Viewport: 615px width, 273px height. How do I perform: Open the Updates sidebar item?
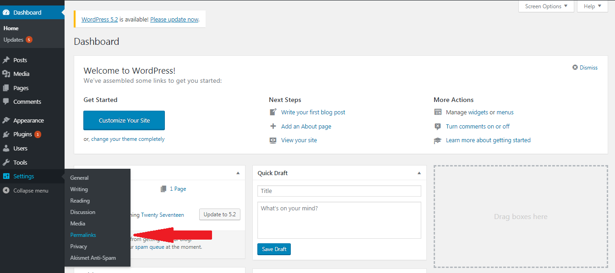pyautogui.click(x=13, y=40)
